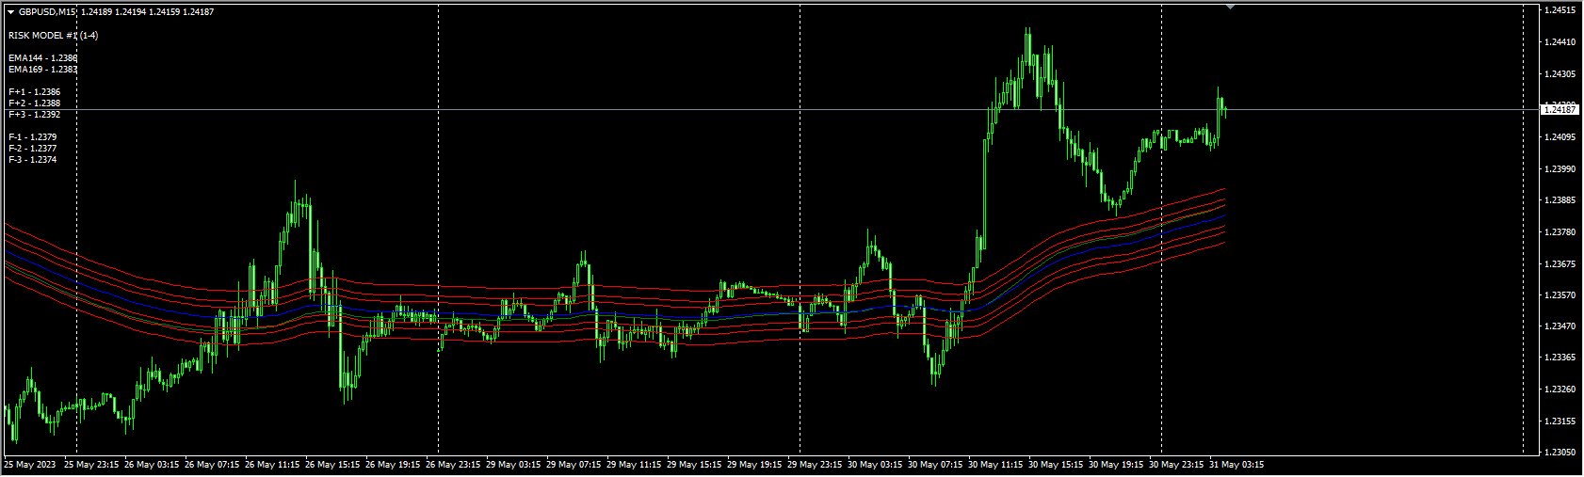Click the 26 May 07:15 time label

click(x=212, y=465)
